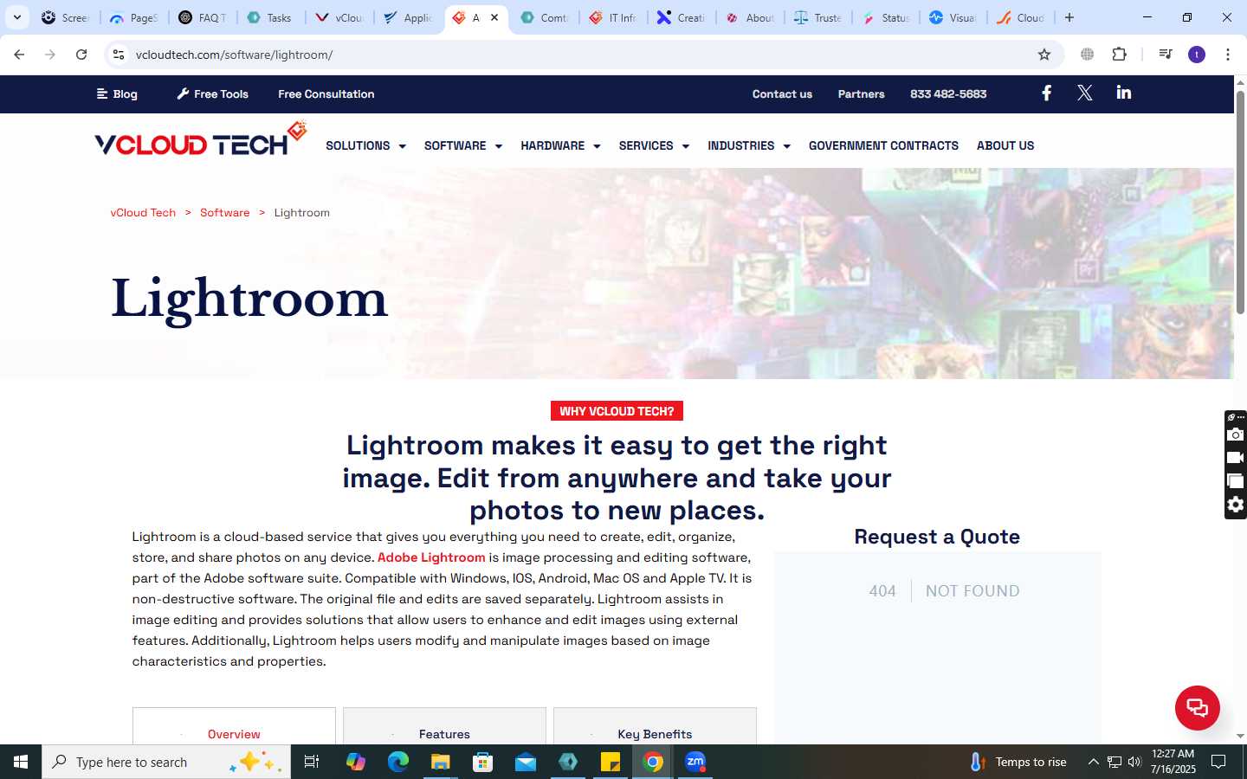This screenshot has height=779, width=1247.
Task: Open the settings gear on side widget
Action: tap(1236, 505)
